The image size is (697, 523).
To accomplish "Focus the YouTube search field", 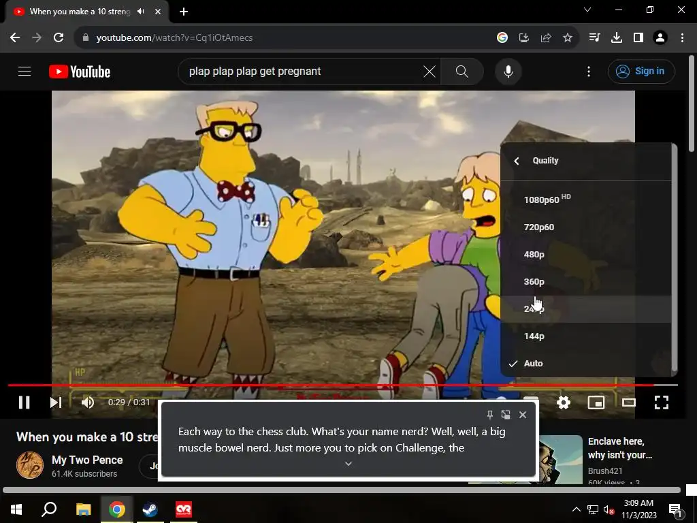I will [x=302, y=71].
